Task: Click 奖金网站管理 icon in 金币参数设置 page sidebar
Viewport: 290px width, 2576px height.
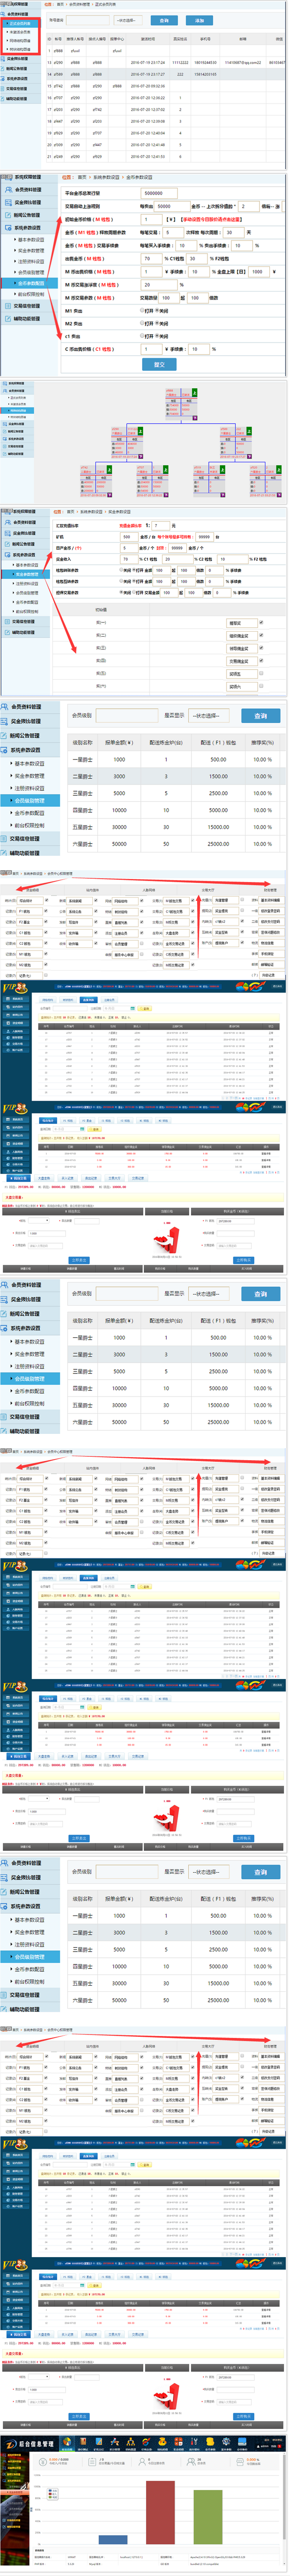Action: [x=8, y=202]
